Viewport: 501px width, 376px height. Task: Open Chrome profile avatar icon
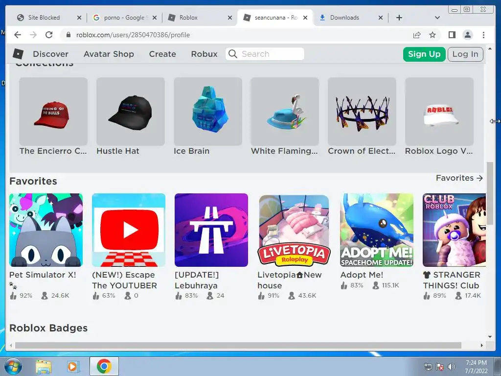point(468,35)
